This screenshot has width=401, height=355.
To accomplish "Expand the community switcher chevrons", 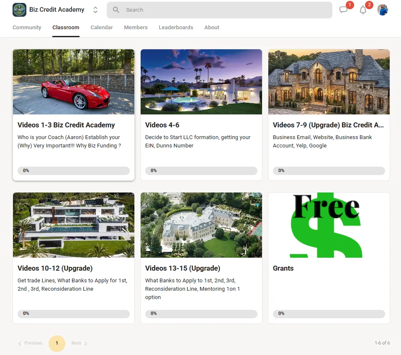I will [95, 10].
